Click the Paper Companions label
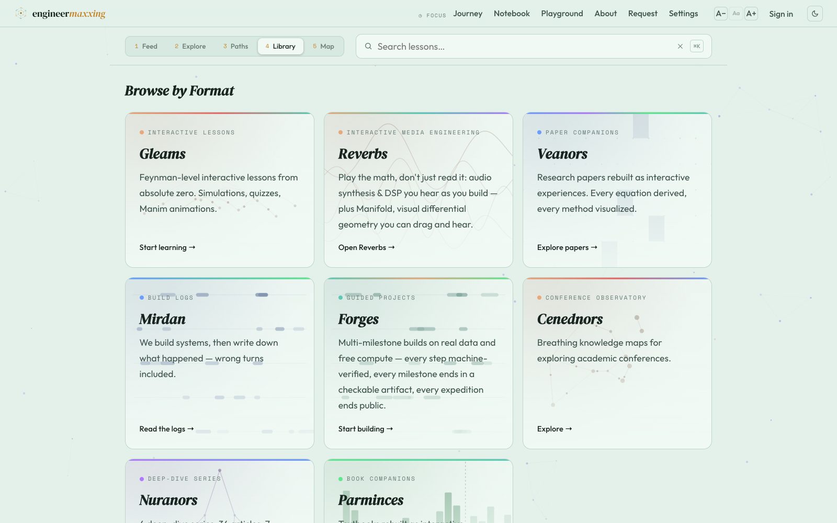Screen dimensions: 837x523 (x=582, y=132)
